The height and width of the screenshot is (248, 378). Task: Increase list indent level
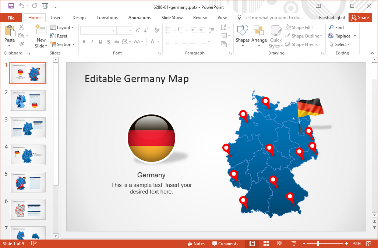(202, 30)
